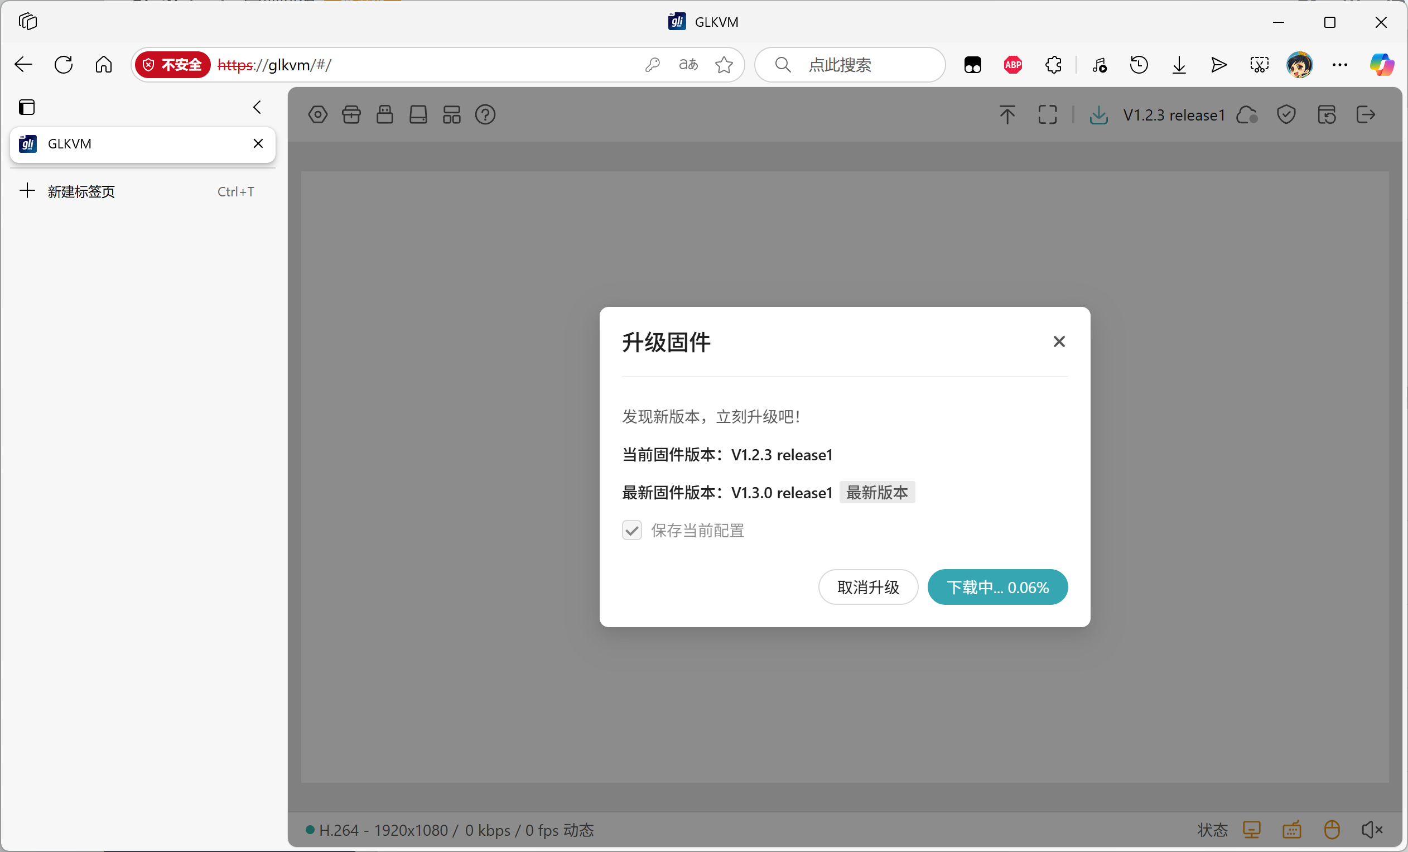Click the 取消升级 button
The image size is (1408, 852).
tap(867, 587)
